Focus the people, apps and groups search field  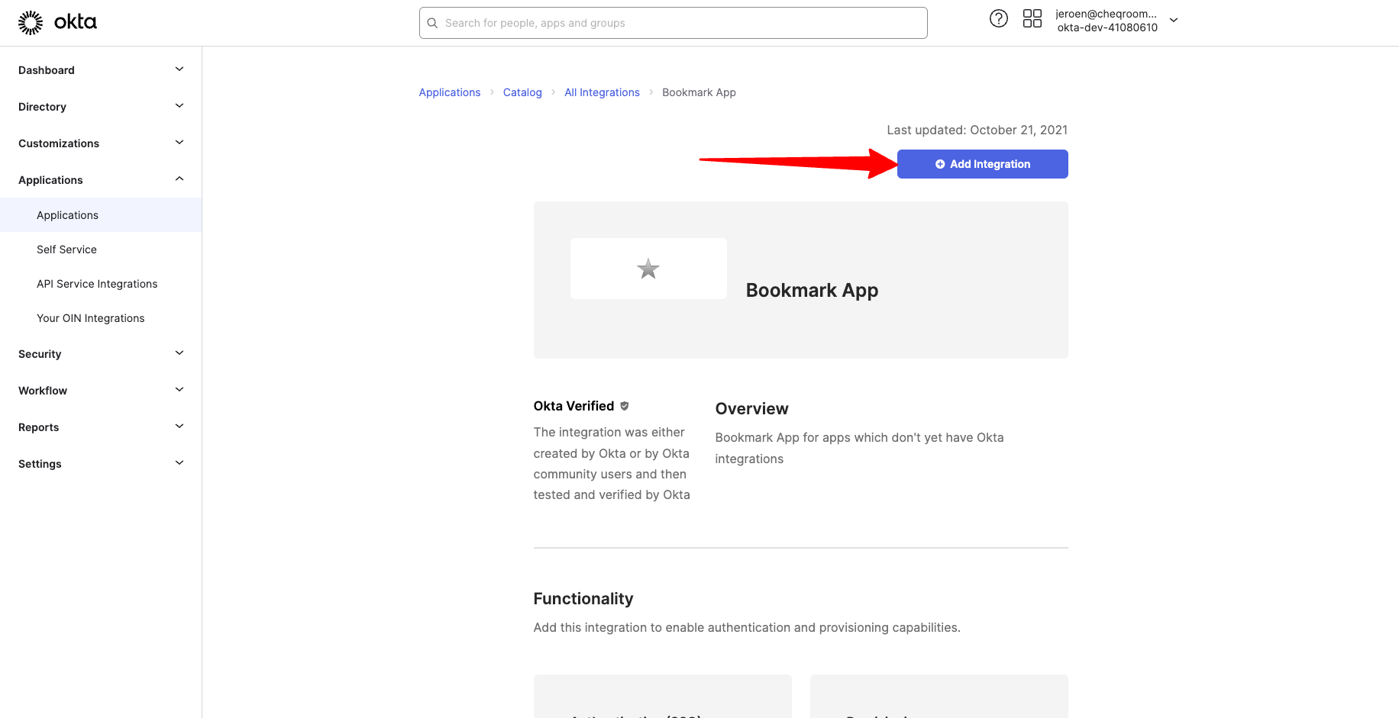pyautogui.click(x=680, y=23)
